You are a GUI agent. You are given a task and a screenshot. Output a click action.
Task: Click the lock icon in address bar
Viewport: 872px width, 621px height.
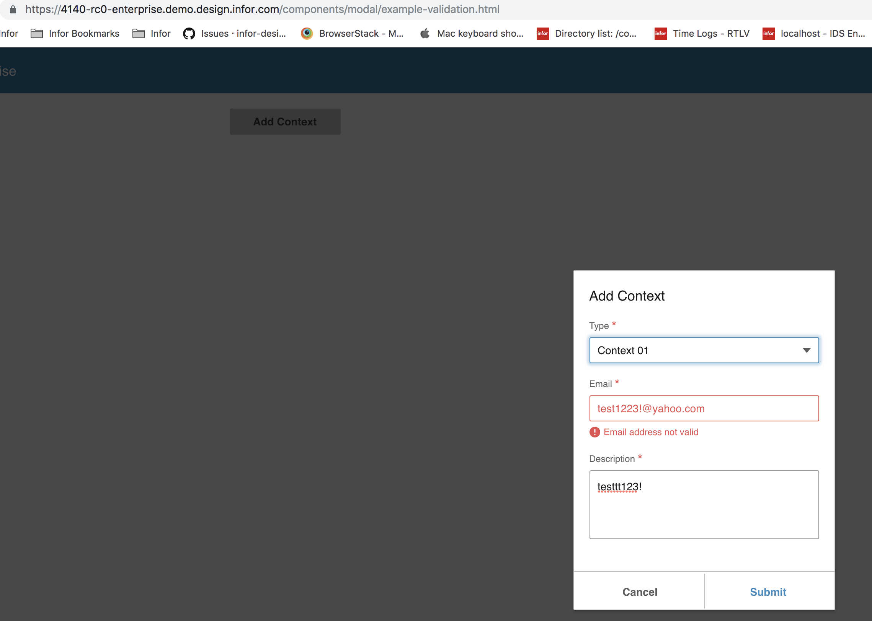[x=13, y=9]
